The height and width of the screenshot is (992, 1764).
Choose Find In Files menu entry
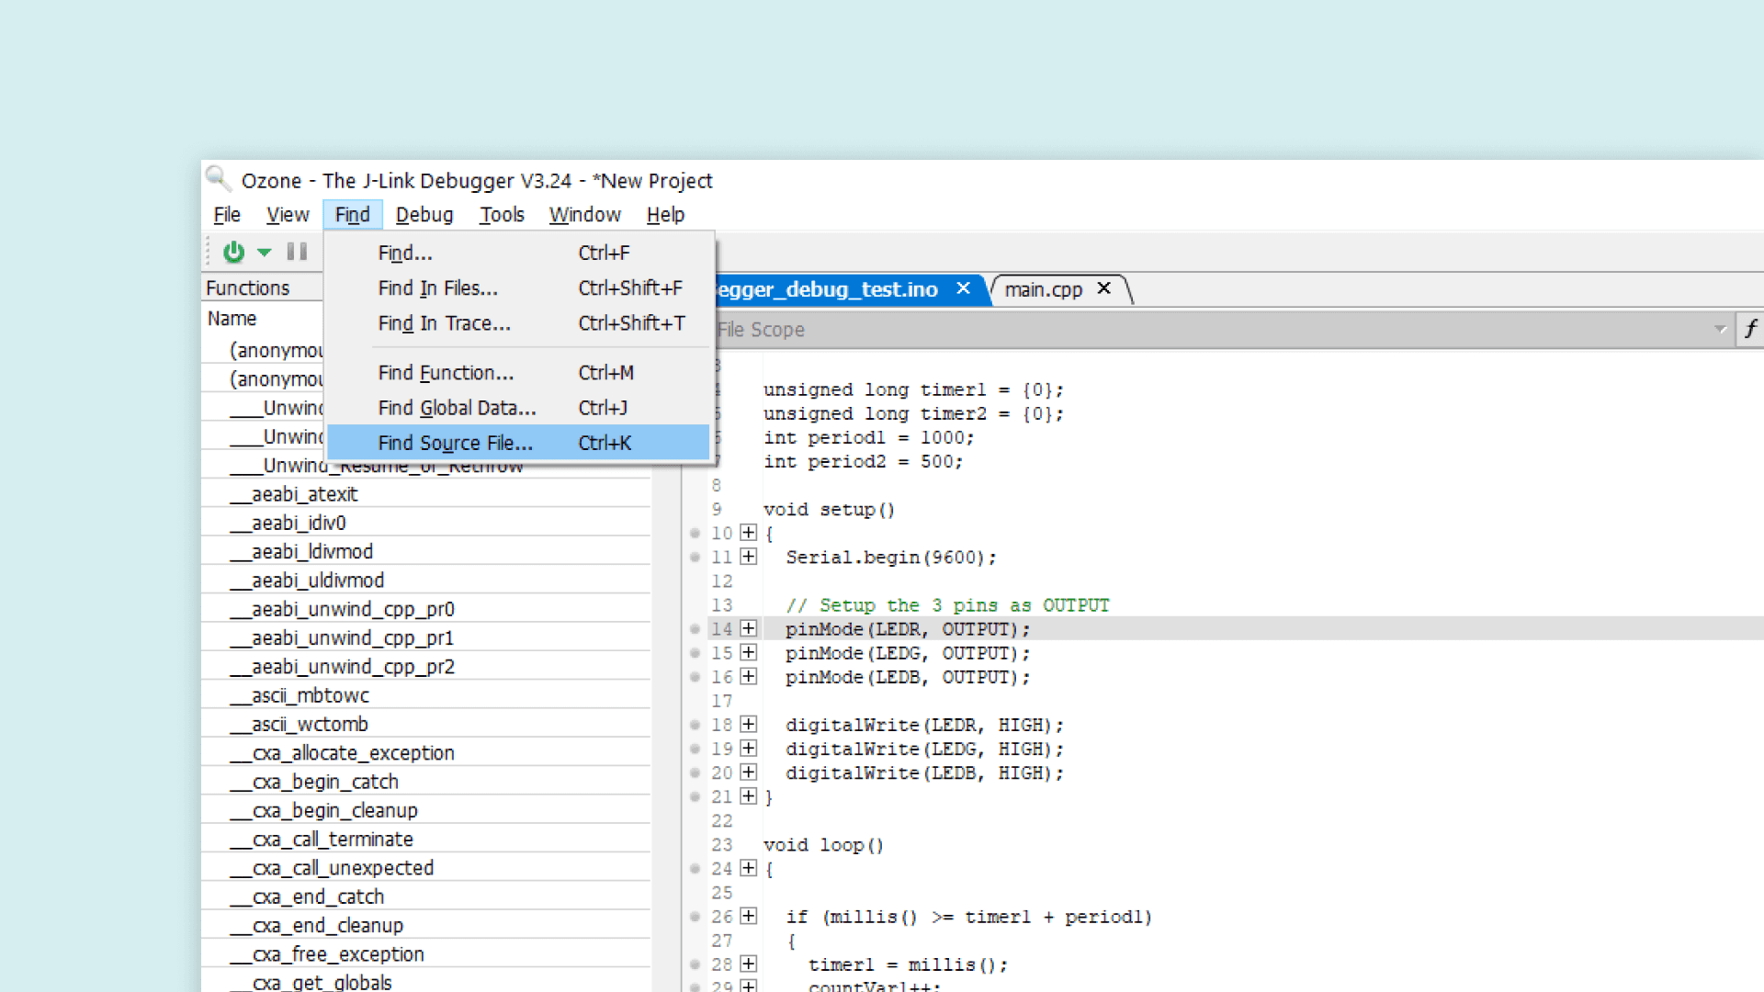click(437, 288)
